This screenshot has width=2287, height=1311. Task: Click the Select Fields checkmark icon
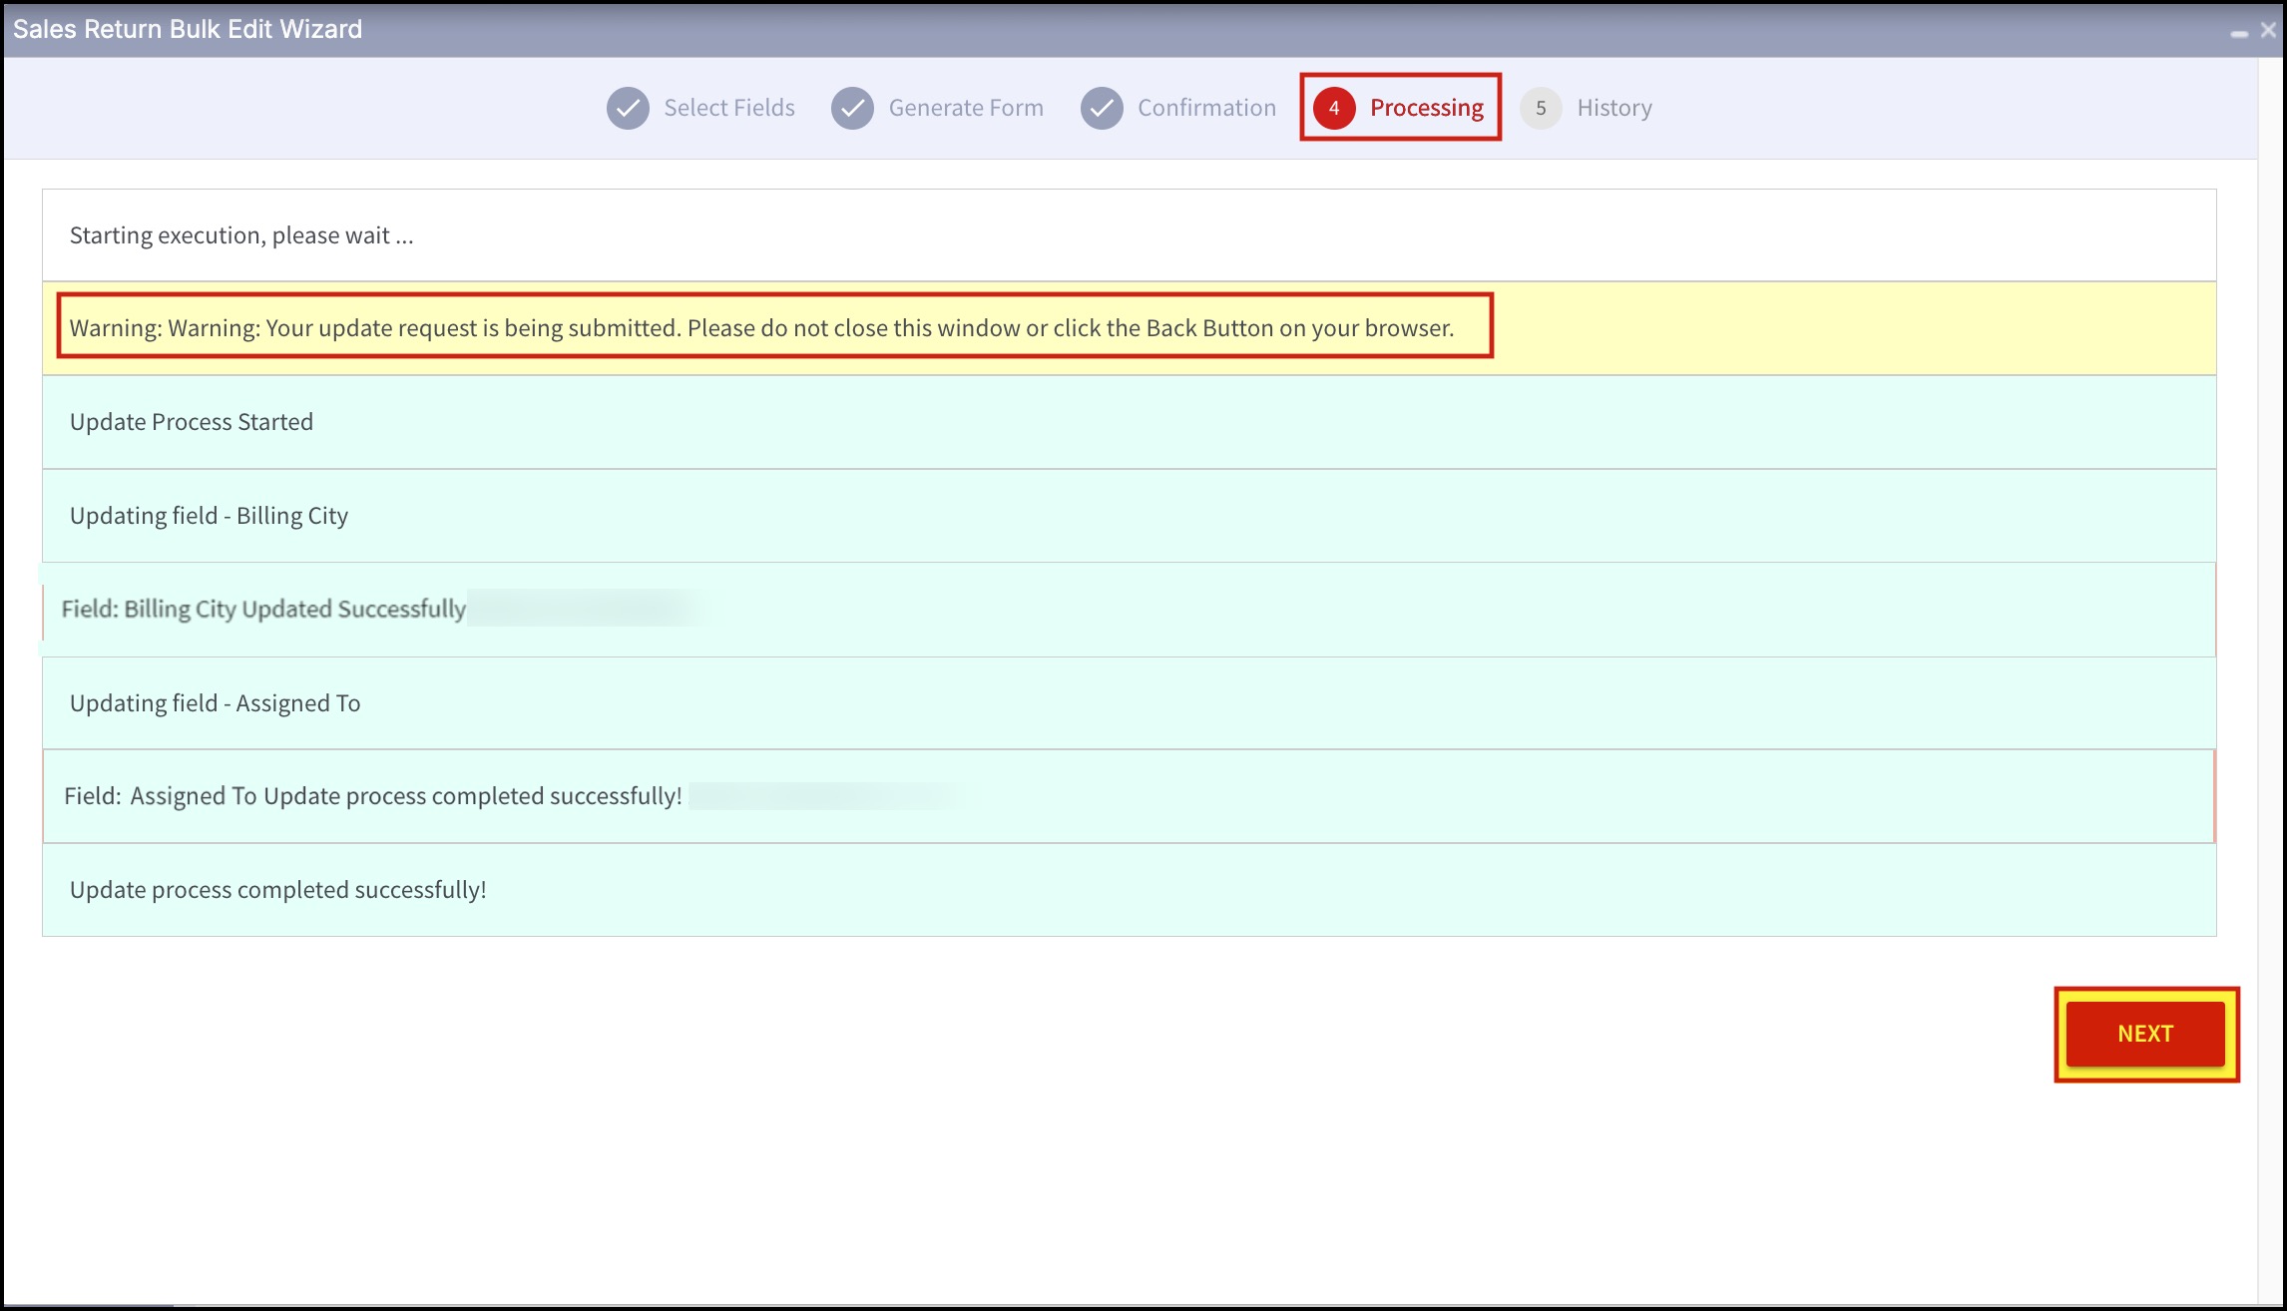tap(628, 108)
